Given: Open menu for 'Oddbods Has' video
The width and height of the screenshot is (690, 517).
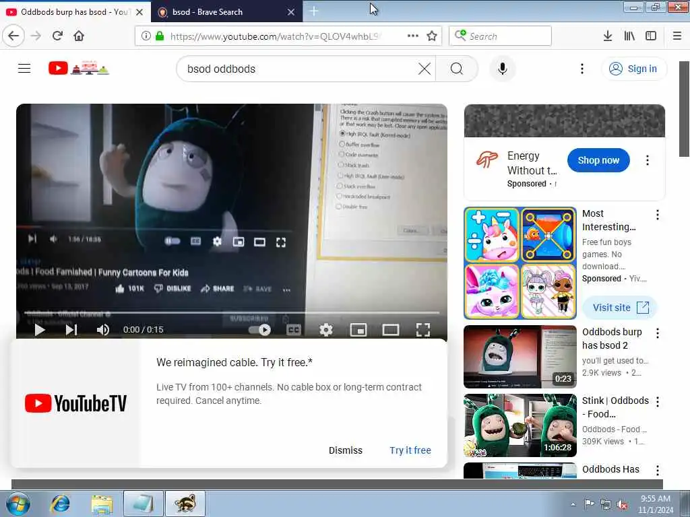Looking at the screenshot, I should (x=658, y=470).
